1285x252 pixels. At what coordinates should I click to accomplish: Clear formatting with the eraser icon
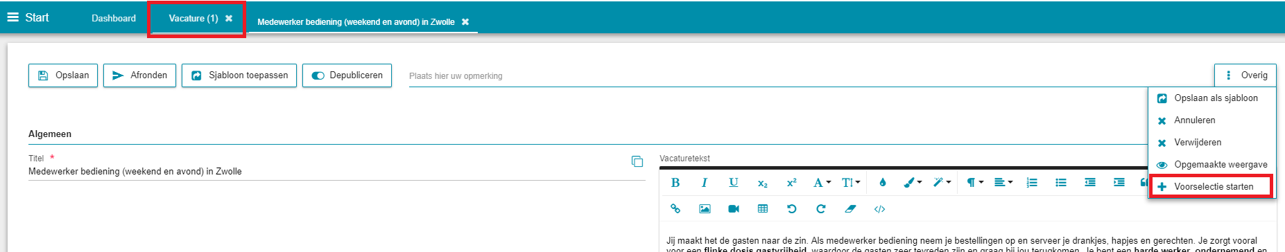tap(850, 209)
